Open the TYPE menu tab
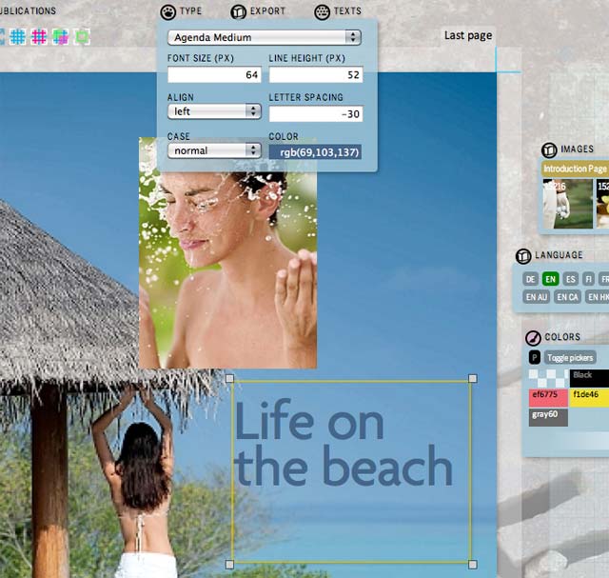The width and height of the screenshot is (609, 578). click(190, 10)
